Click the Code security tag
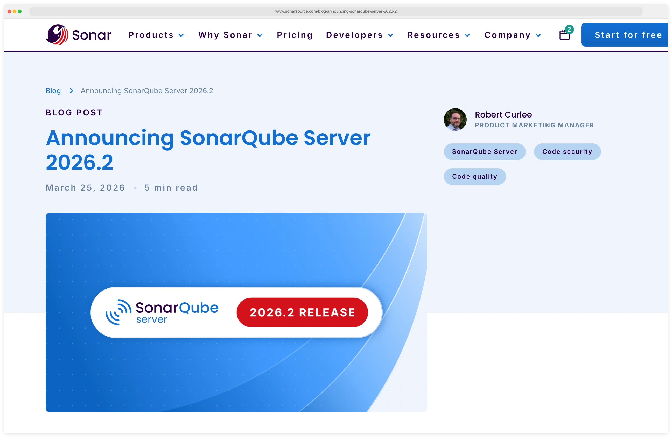The width and height of the screenshot is (672, 437). tap(567, 151)
